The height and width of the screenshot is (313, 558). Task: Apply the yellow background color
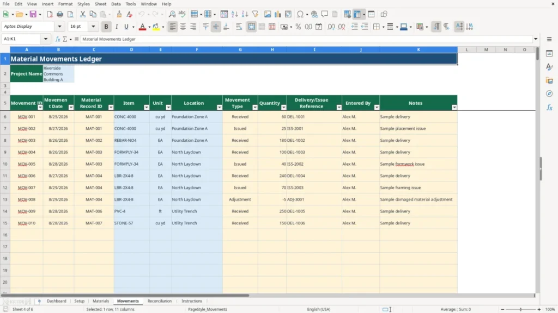point(155,27)
